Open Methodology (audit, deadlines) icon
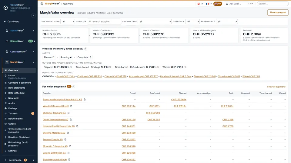Image resolution: width=291 pixels, height=163 pixels. pyautogui.click(x=5, y=144)
